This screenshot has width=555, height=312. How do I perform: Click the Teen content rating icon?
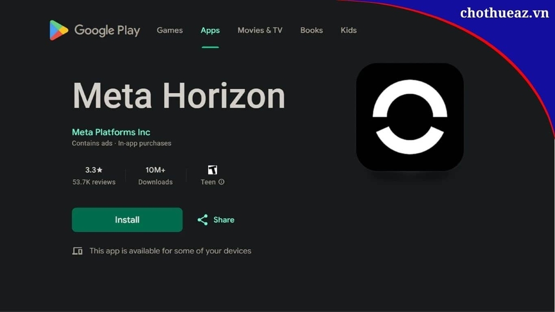(x=212, y=170)
